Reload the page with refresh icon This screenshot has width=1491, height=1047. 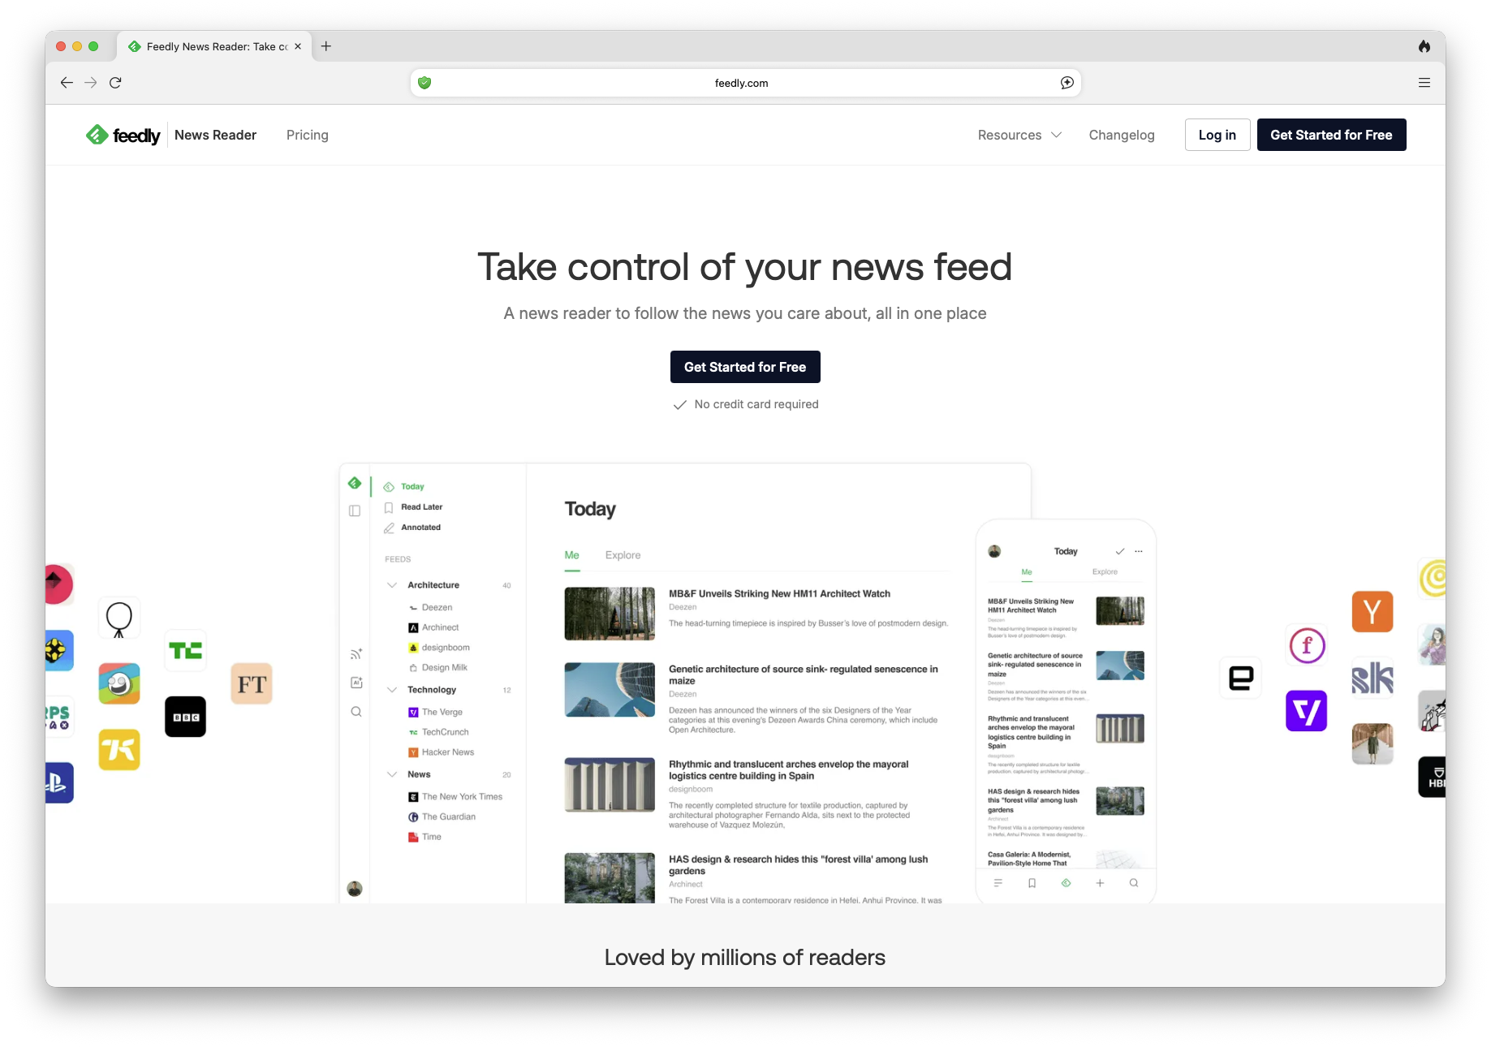pos(115,83)
